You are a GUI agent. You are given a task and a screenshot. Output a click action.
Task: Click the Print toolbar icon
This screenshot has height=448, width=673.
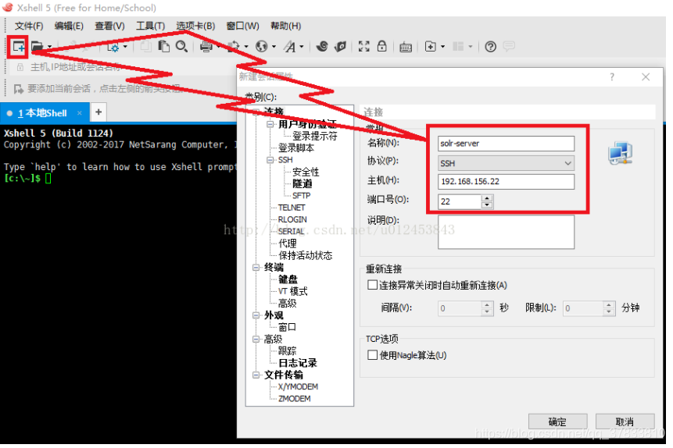click(206, 46)
